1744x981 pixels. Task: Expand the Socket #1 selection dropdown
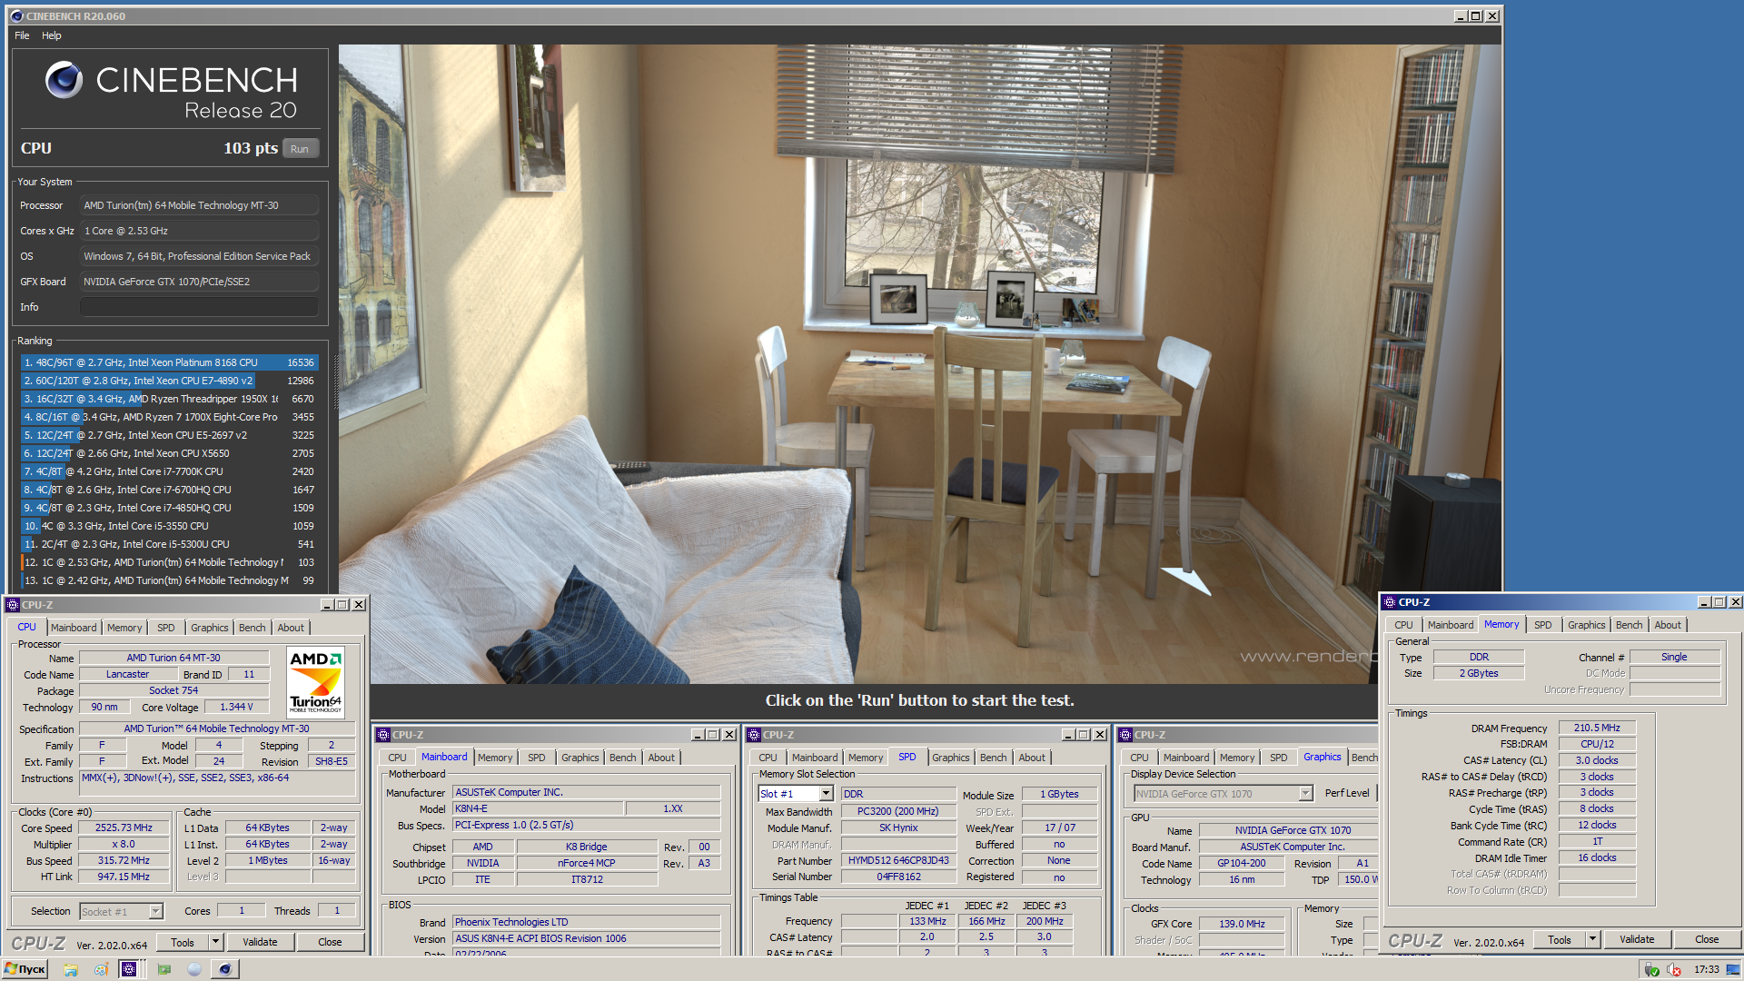click(155, 911)
